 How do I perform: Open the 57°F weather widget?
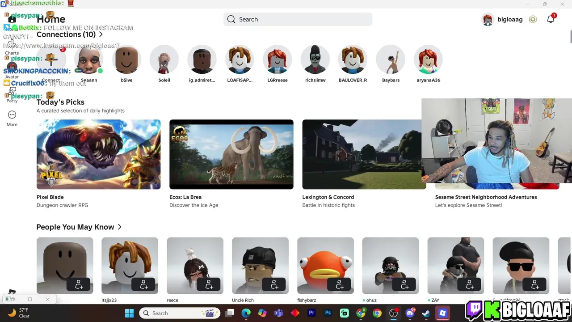point(19,313)
